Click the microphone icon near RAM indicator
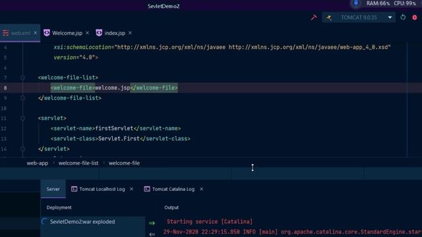Viewport: 422px width, 237px height. [x=356, y=3]
